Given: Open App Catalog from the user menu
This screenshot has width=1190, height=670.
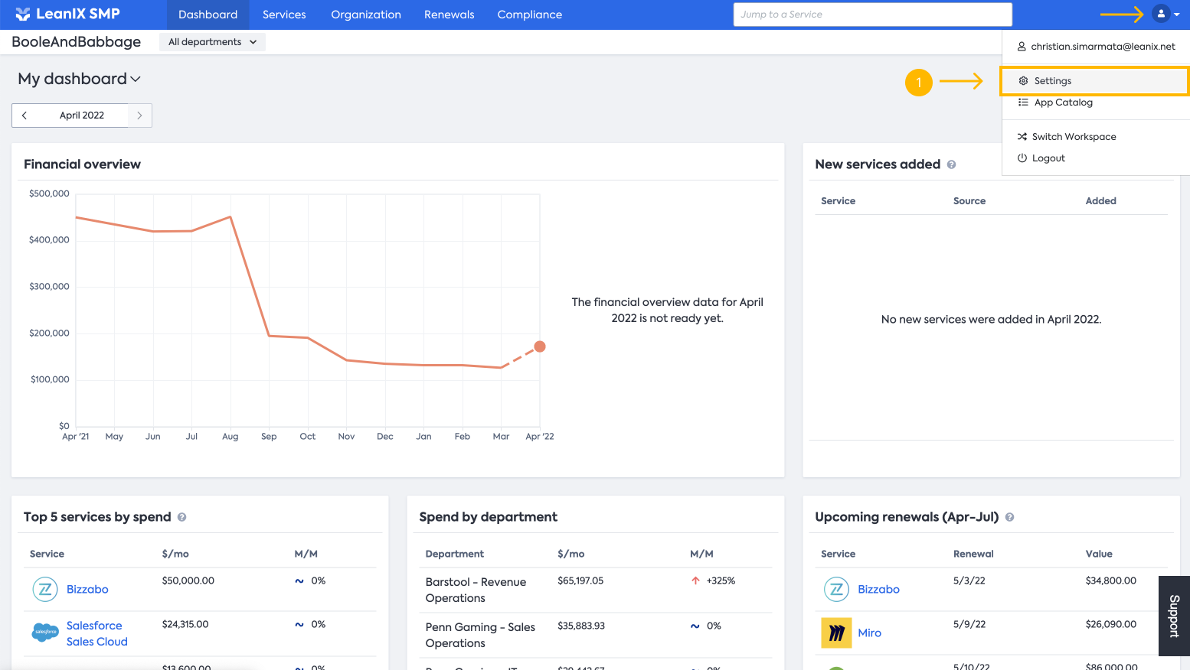Looking at the screenshot, I should tap(1063, 102).
